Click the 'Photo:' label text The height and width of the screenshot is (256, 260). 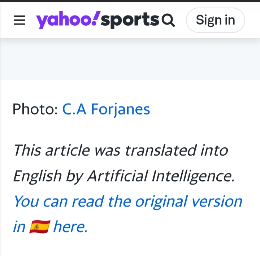coord(35,109)
